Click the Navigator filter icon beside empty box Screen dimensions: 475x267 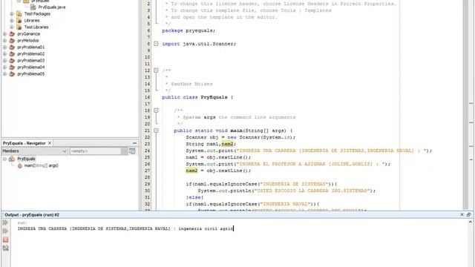(132, 151)
